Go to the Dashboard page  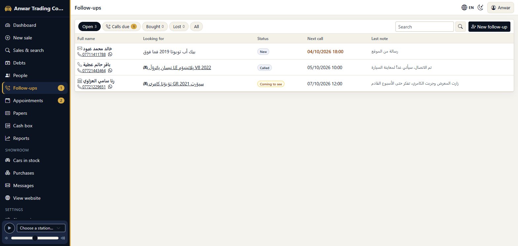(35, 25)
